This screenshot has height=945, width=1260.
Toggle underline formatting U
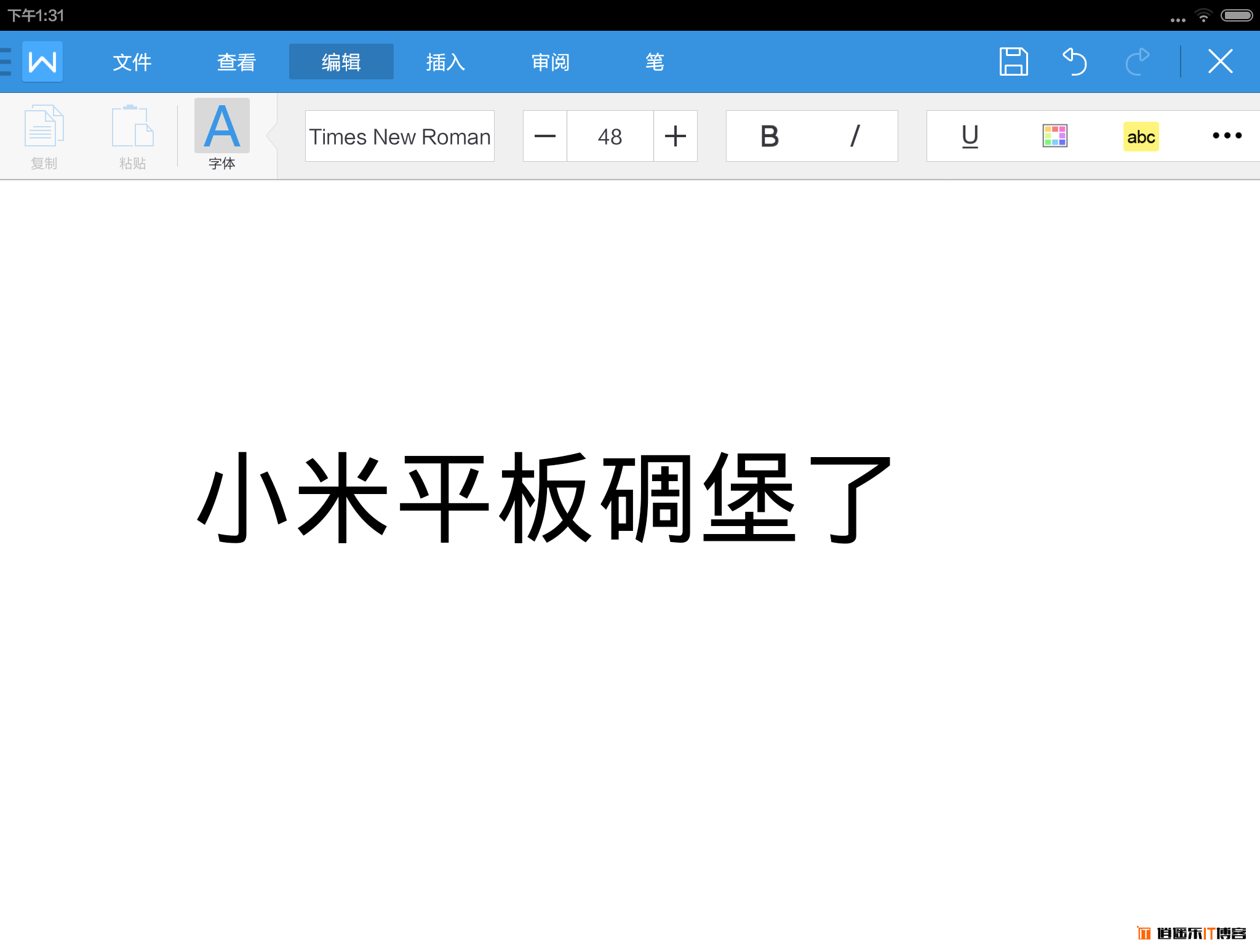(970, 136)
